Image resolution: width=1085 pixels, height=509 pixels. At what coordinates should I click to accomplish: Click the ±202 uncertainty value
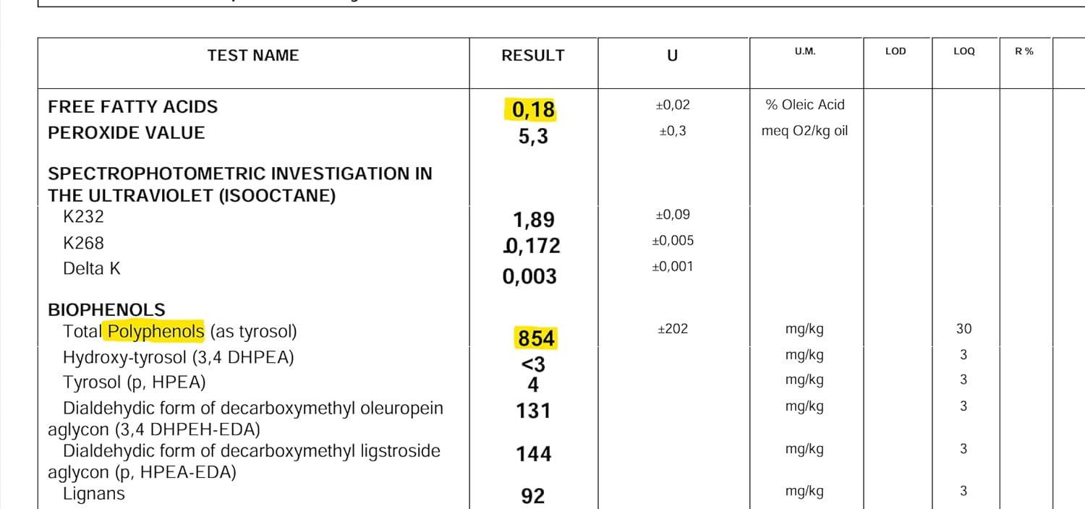point(673,329)
